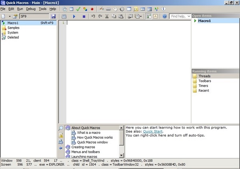Open the Tools menu

click(x=42, y=9)
